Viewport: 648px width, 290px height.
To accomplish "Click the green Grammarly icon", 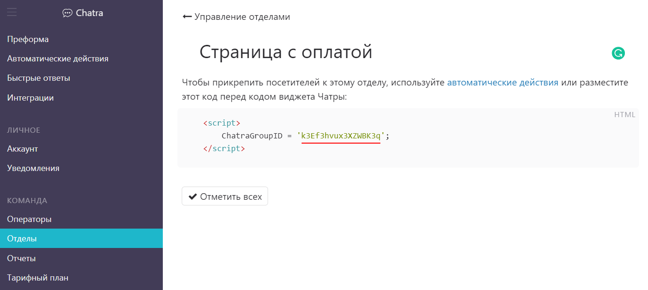I will (x=619, y=53).
